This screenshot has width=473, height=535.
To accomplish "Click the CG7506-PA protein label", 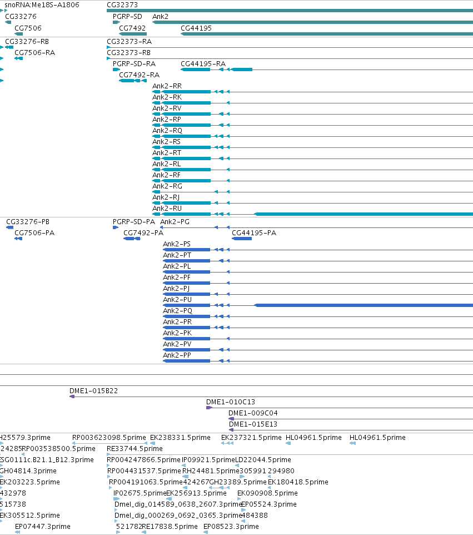I will 34,232.
